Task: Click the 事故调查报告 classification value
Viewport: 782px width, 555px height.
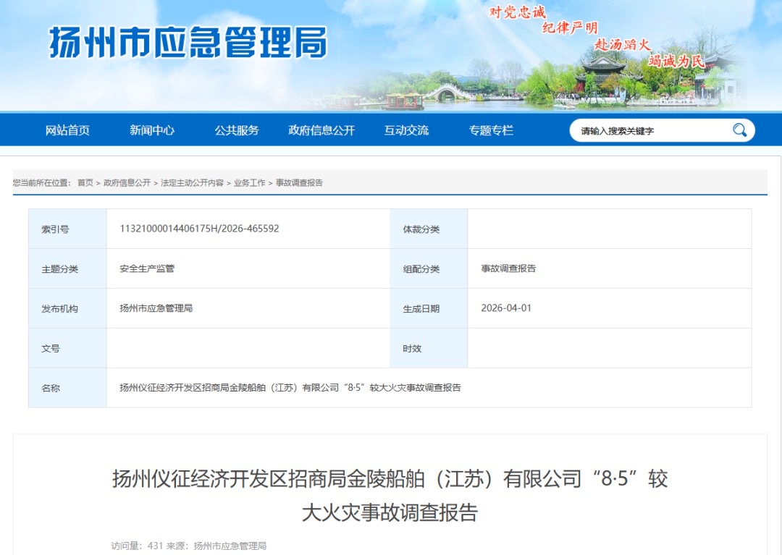Action: point(508,268)
